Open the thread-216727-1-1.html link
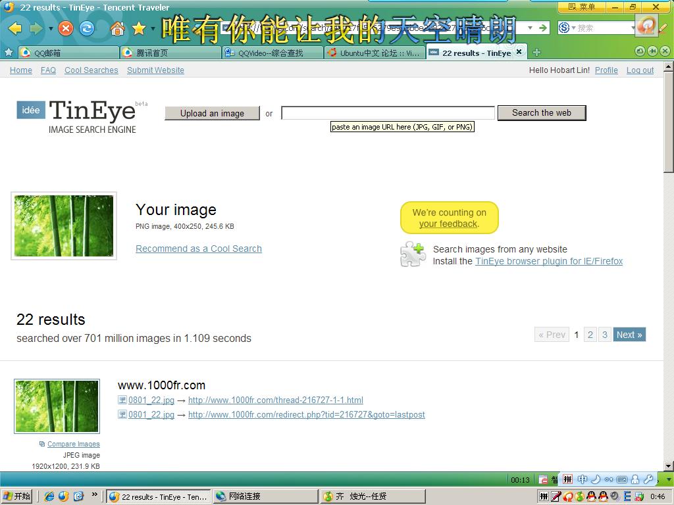674x505 pixels. coord(276,400)
